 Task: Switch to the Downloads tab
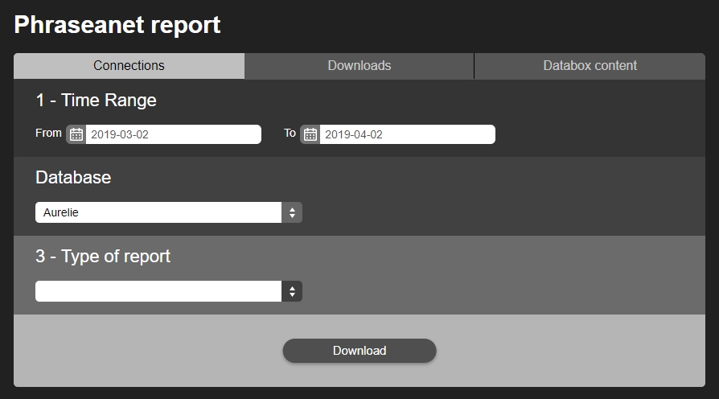tap(359, 66)
